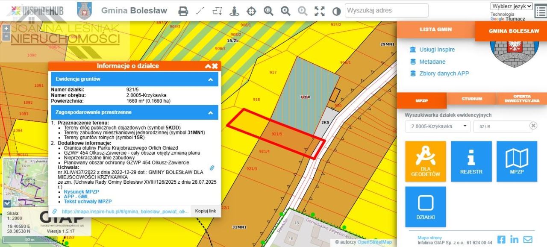Image resolution: width=547 pixels, height=247 pixels.
Task: Select the measure area polygon tool
Action: (x=217, y=11)
